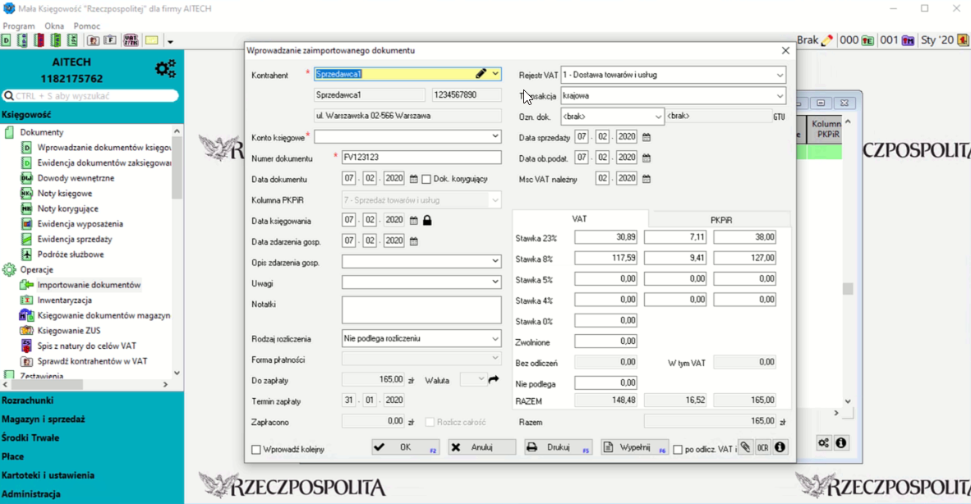Click the VAT toolbar icon
The height and width of the screenshot is (504, 971).
coord(131,40)
